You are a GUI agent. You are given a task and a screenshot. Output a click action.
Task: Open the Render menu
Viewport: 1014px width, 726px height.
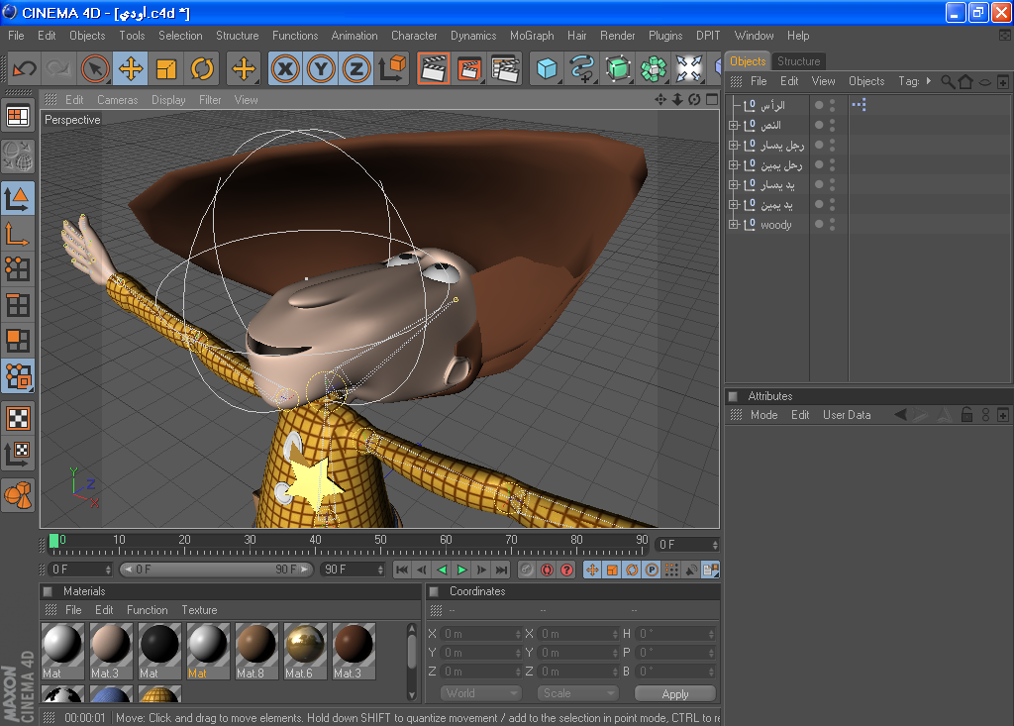coord(617,36)
